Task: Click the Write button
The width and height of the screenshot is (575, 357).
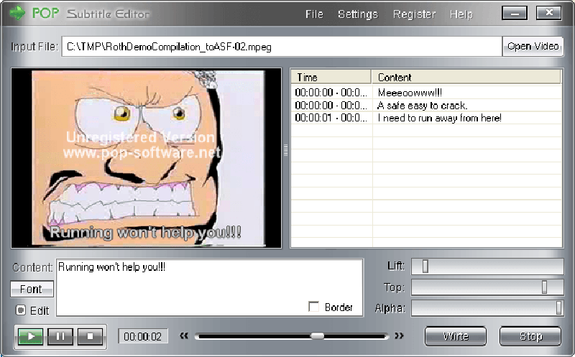Action: [456, 336]
